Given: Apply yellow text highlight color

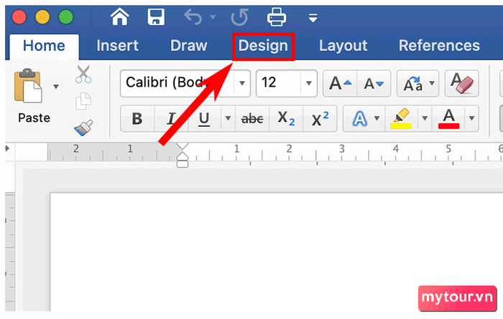Looking at the screenshot, I should [401, 119].
